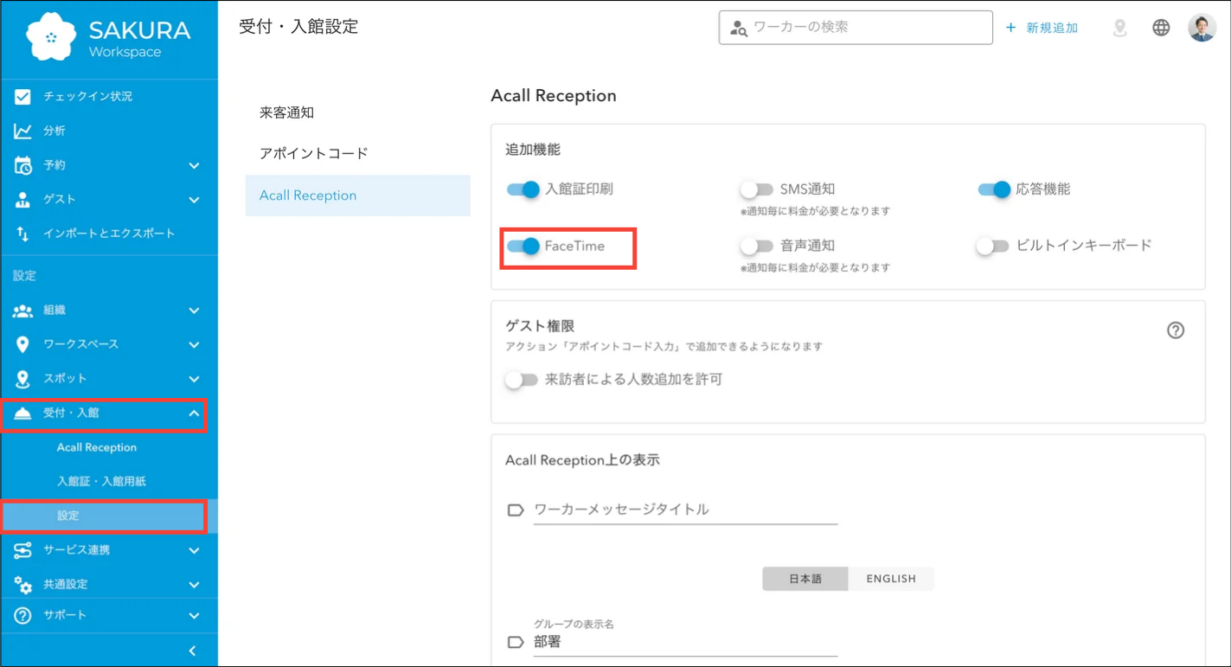Open インポートとエクスポート in the sidebar
The height and width of the screenshot is (667, 1231).
109,234
